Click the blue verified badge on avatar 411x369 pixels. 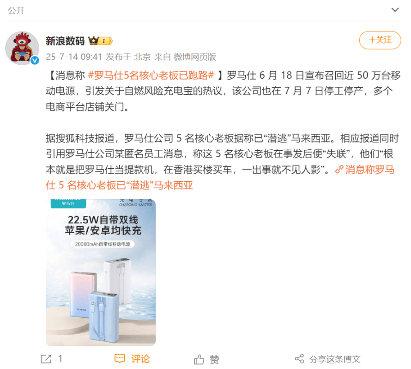tap(35, 61)
